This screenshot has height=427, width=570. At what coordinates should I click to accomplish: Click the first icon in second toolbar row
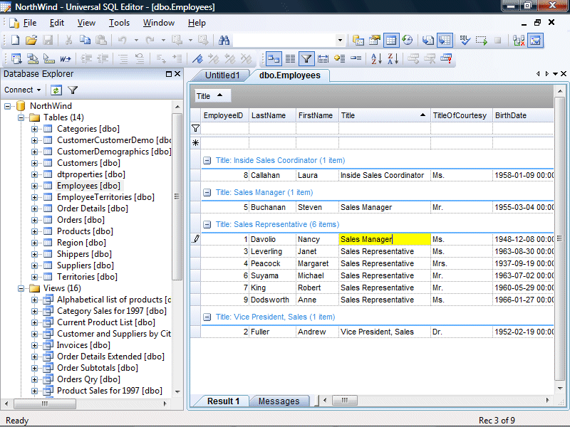(16, 58)
